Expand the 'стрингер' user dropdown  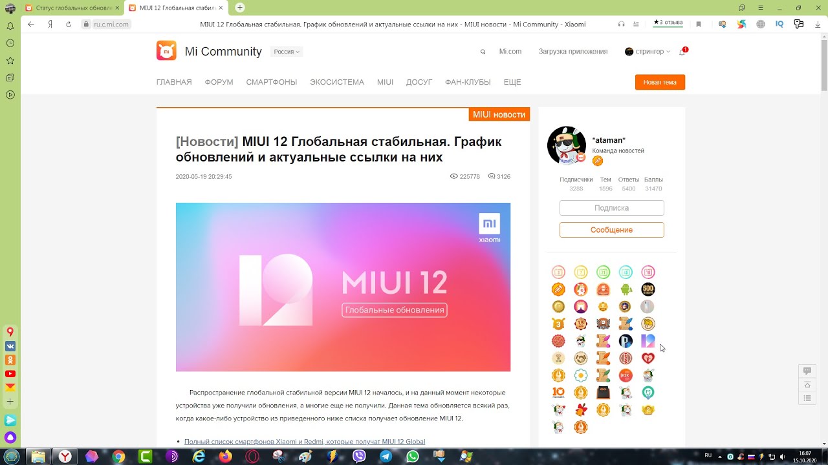tap(648, 52)
